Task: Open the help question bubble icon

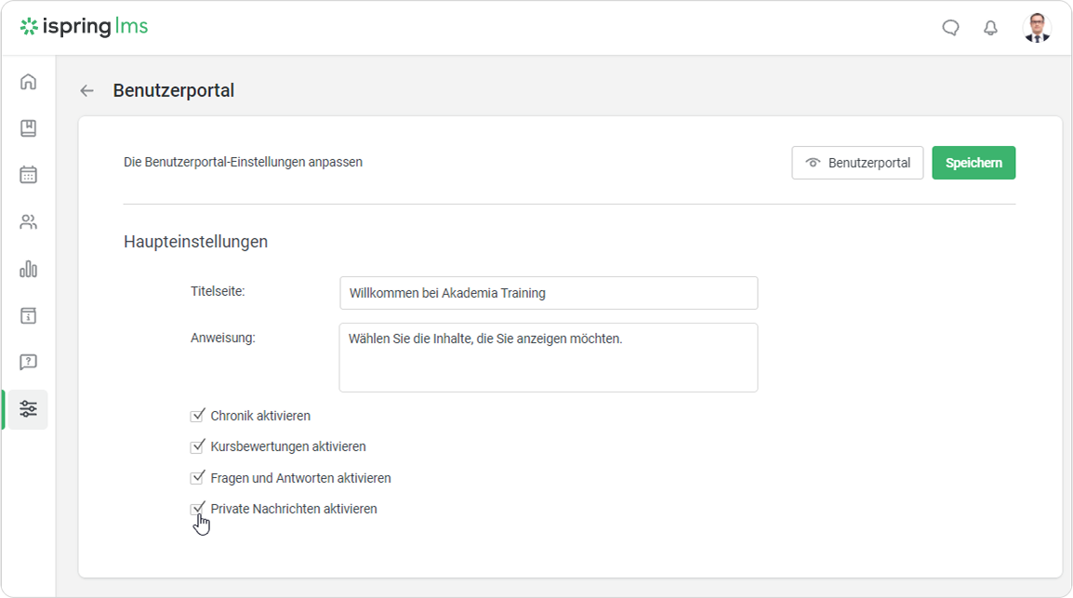Action: pyautogui.click(x=28, y=362)
